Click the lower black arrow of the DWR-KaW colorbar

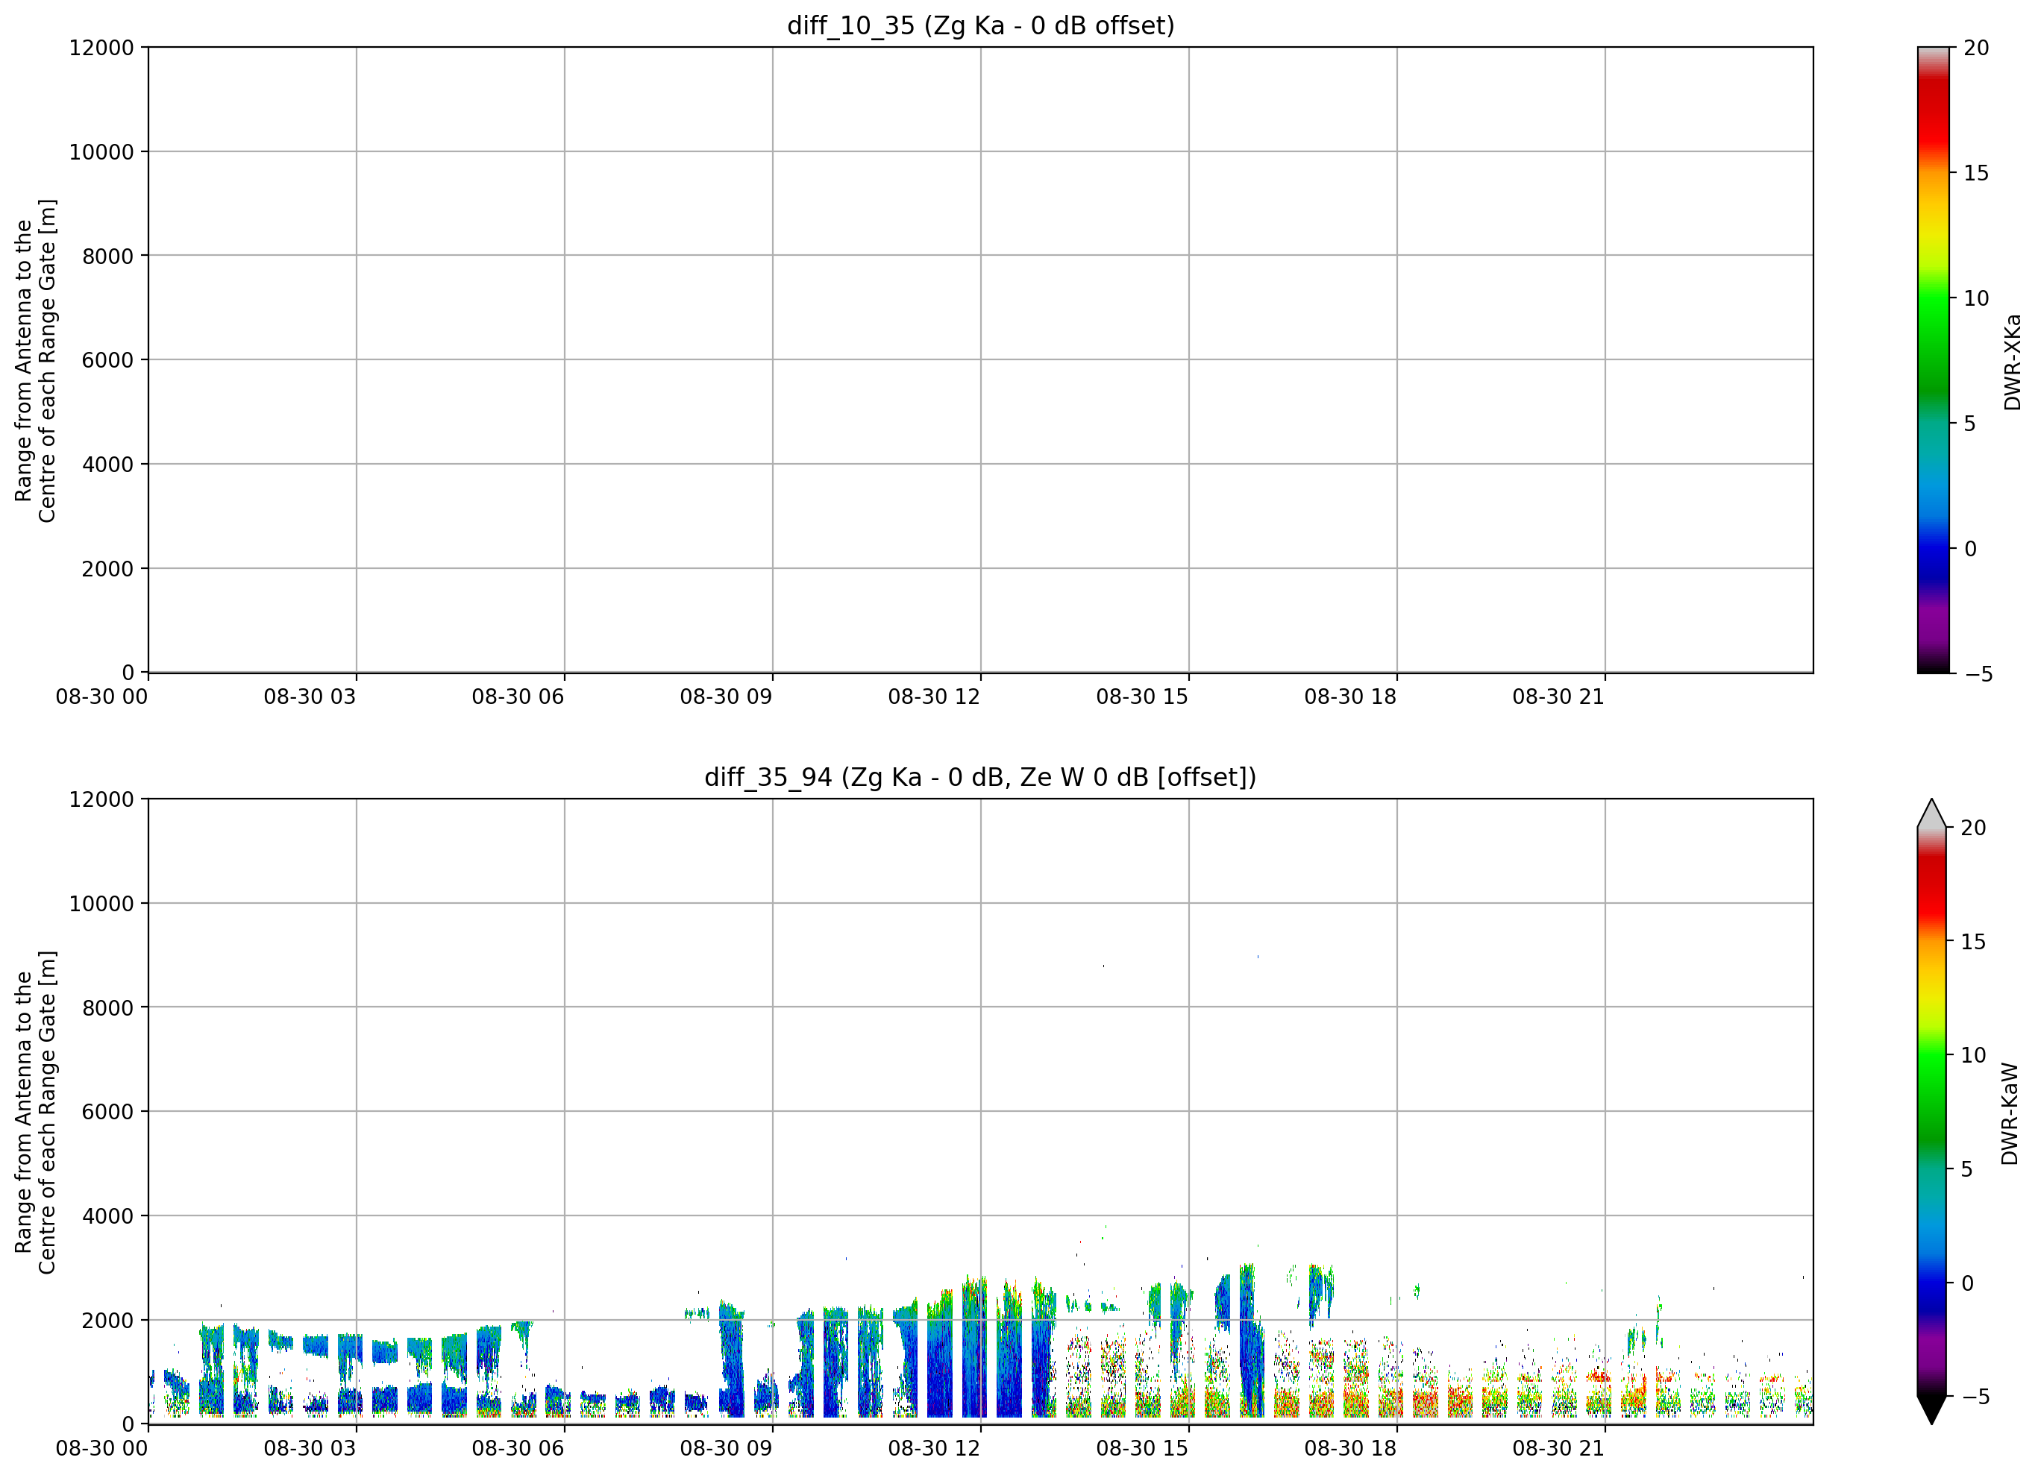(1931, 1409)
